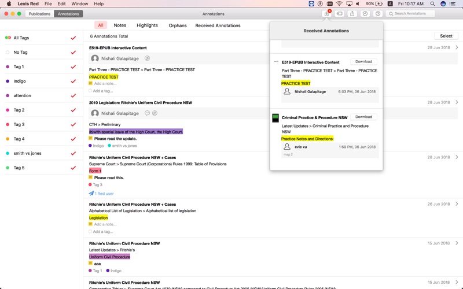Click note icon beside 'Please read this.'
This screenshot has width=463, height=289.
91,177
